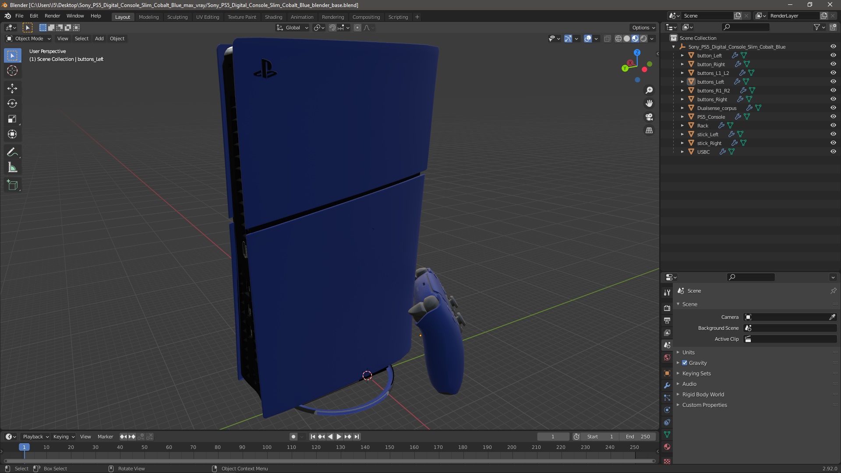Viewport: 841px width, 473px height.
Task: Switch orthographic/perspective grid icon
Action: tap(649, 131)
